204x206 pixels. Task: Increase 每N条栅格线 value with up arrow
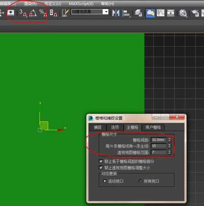(x=169, y=145)
